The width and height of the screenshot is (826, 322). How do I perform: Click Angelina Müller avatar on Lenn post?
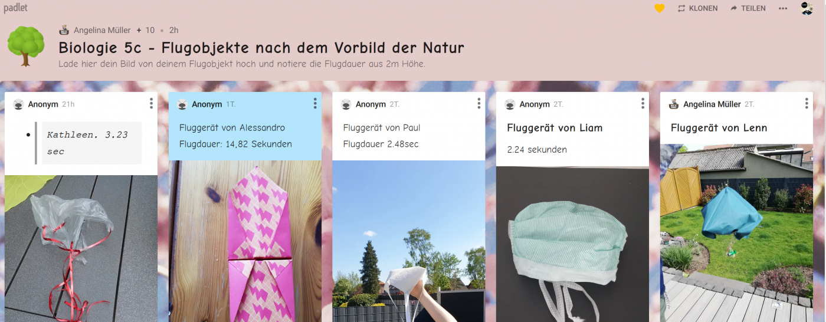(x=674, y=104)
